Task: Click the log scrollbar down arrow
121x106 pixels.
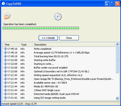Action: tap(117, 98)
